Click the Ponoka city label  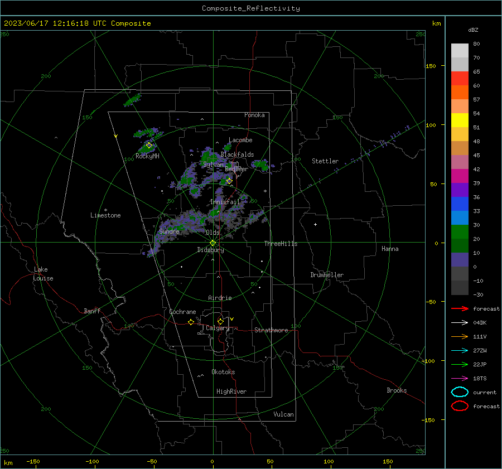[x=254, y=115]
